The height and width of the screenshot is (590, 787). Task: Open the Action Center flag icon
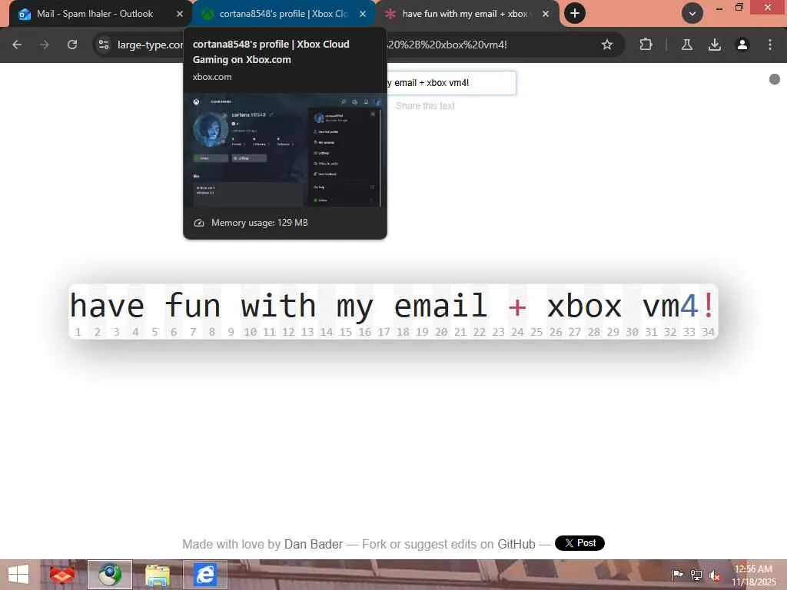coord(677,575)
